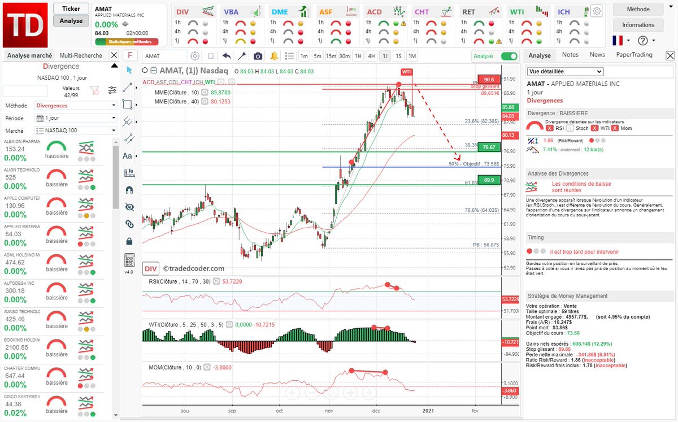Toggle visibility of MME 10 indicator
Screen dimensions: 678x422
pos(205,92)
